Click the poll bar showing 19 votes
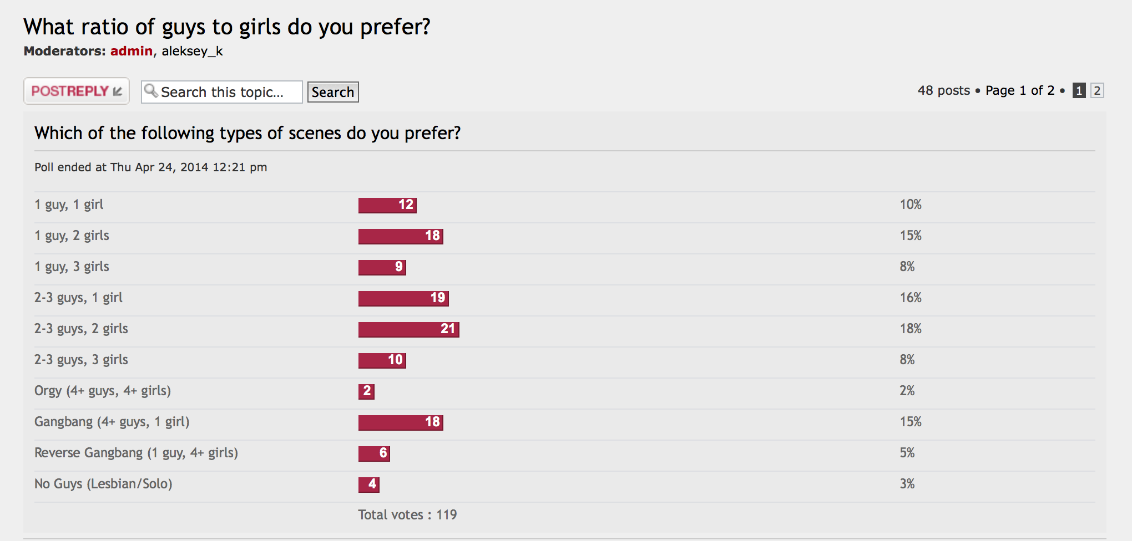The height and width of the screenshot is (541, 1132). [x=403, y=298]
